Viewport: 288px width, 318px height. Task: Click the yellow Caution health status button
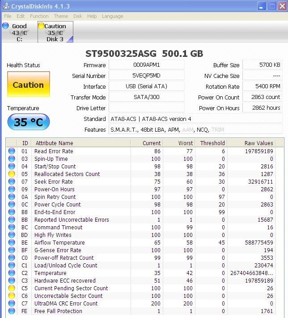tap(28, 84)
